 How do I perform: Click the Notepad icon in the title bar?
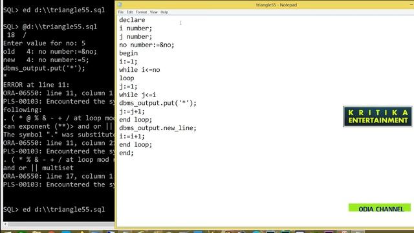coord(120,5)
